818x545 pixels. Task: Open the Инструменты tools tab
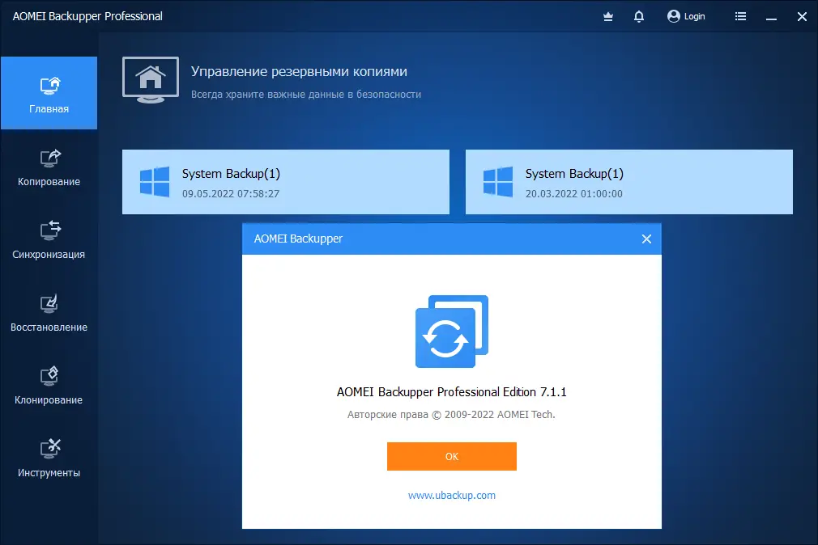click(x=49, y=458)
